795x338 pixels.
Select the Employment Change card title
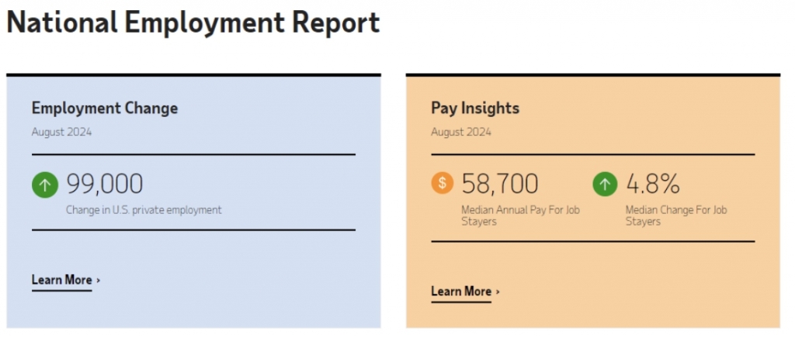(x=105, y=108)
